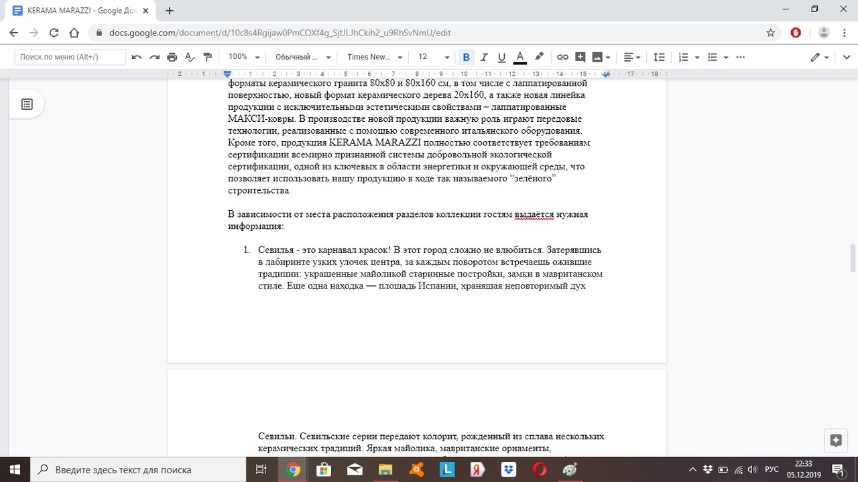Viewport: 858px width, 482px height.
Task: Launch Yandex from the taskbar
Action: (x=478, y=469)
